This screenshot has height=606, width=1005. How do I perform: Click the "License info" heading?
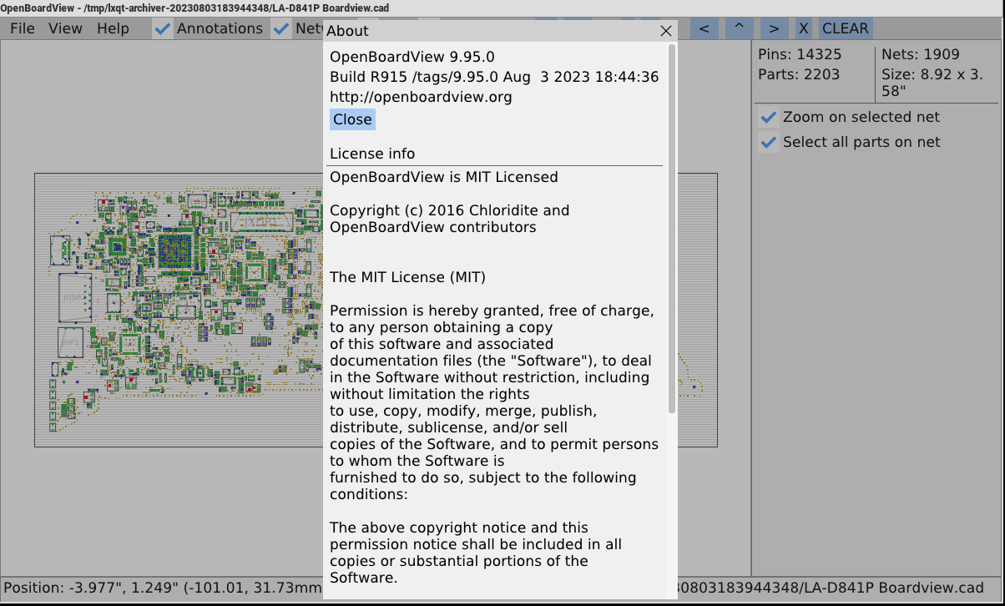click(372, 154)
